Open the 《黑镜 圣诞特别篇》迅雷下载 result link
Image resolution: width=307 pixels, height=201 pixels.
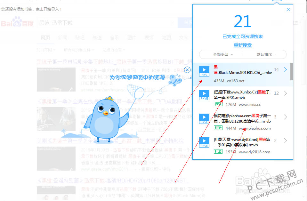click(113, 180)
